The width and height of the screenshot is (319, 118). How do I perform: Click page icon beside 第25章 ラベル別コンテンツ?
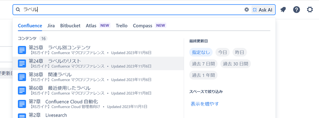point(22,50)
